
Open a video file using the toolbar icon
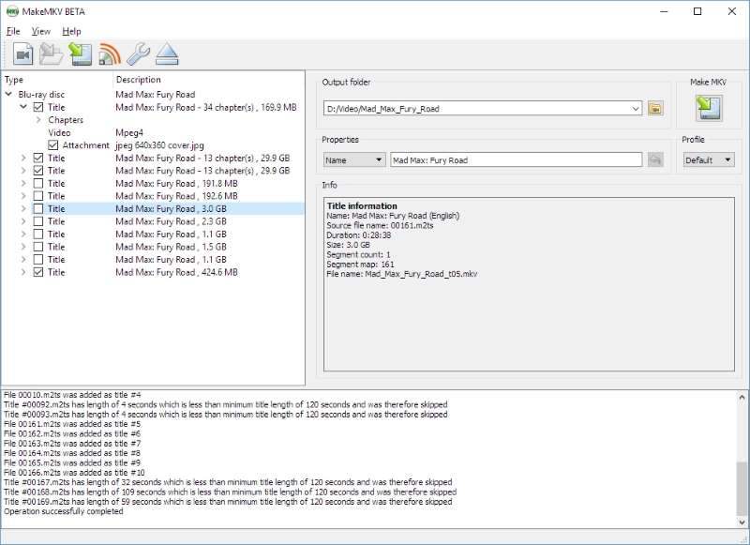tap(23, 53)
